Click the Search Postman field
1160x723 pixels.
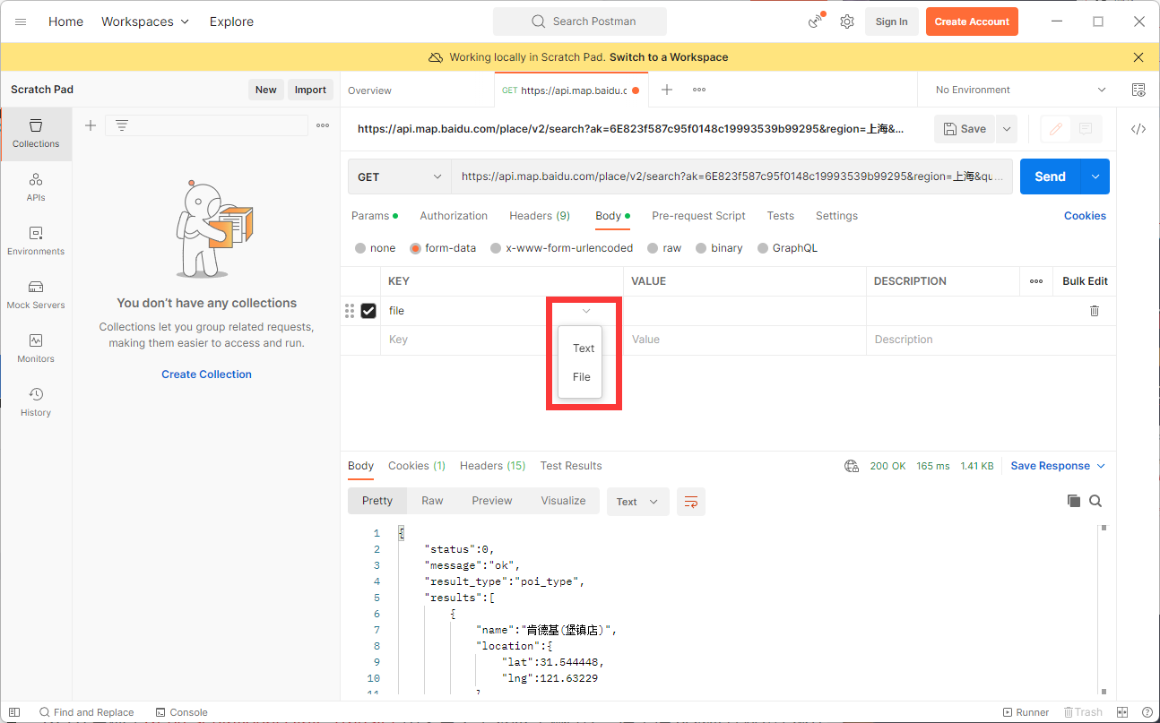(x=580, y=22)
